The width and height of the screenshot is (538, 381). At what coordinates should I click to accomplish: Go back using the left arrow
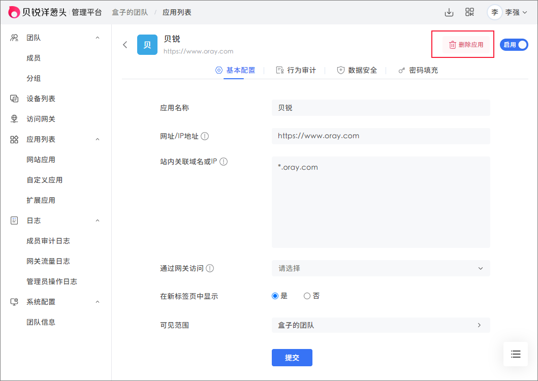pyautogui.click(x=125, y=45)
